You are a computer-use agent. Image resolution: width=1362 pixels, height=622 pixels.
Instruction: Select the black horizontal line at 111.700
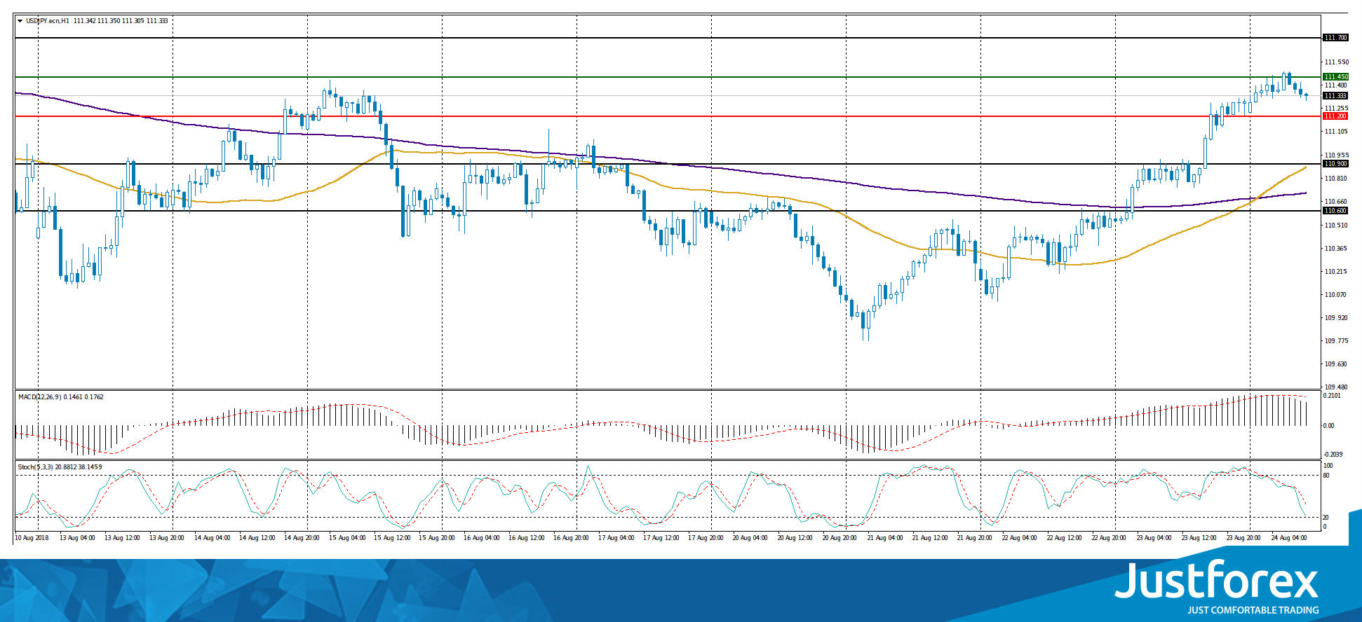tap(668, 38)
